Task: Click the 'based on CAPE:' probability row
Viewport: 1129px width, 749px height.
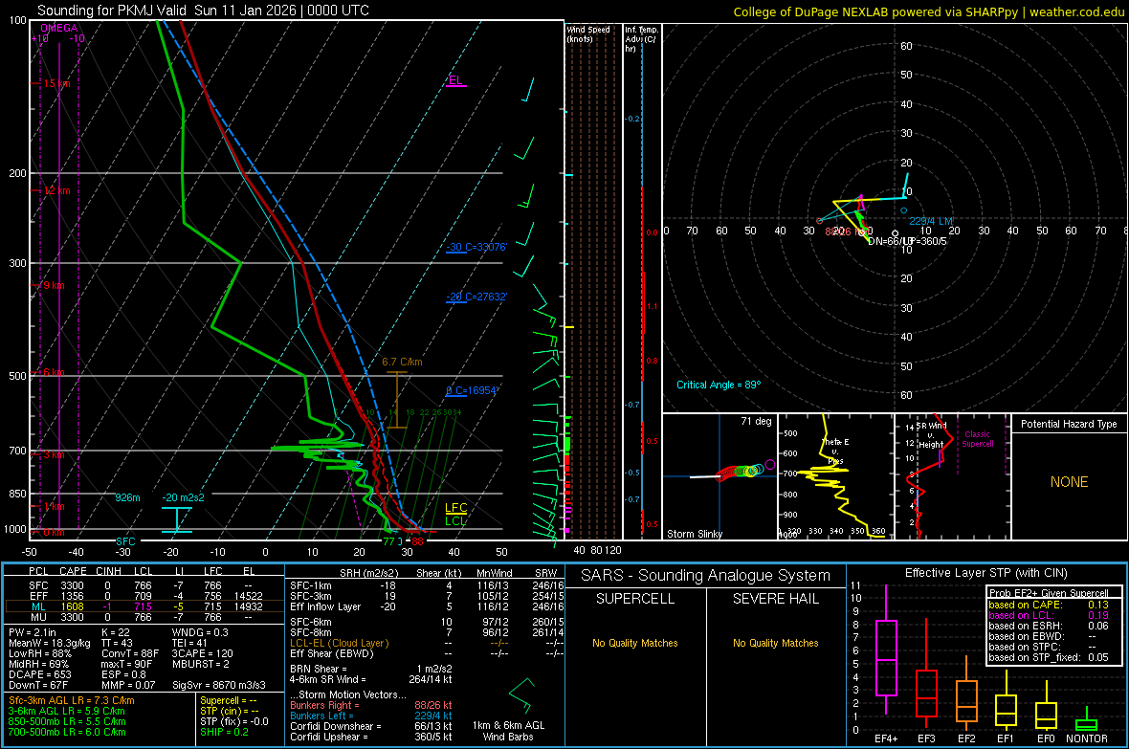Action: 1049,605
